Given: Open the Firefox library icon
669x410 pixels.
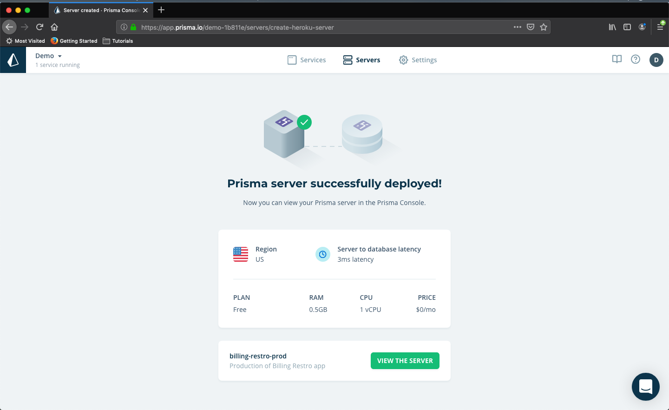Looking at the screenshot, I should [612, 27].
